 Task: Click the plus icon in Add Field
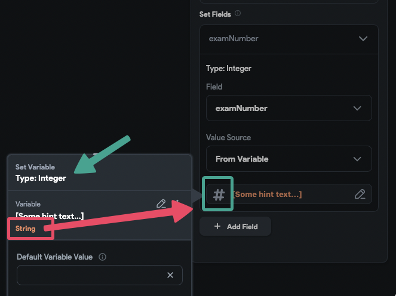coord(217,226)
